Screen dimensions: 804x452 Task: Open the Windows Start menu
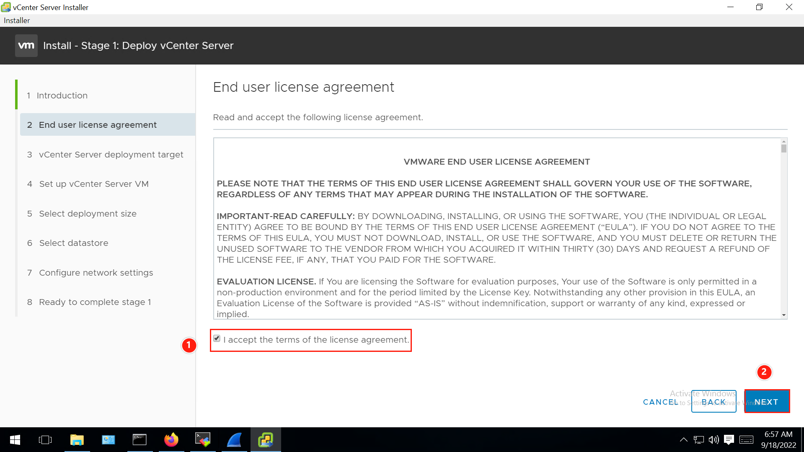click(x=15, y=440)
